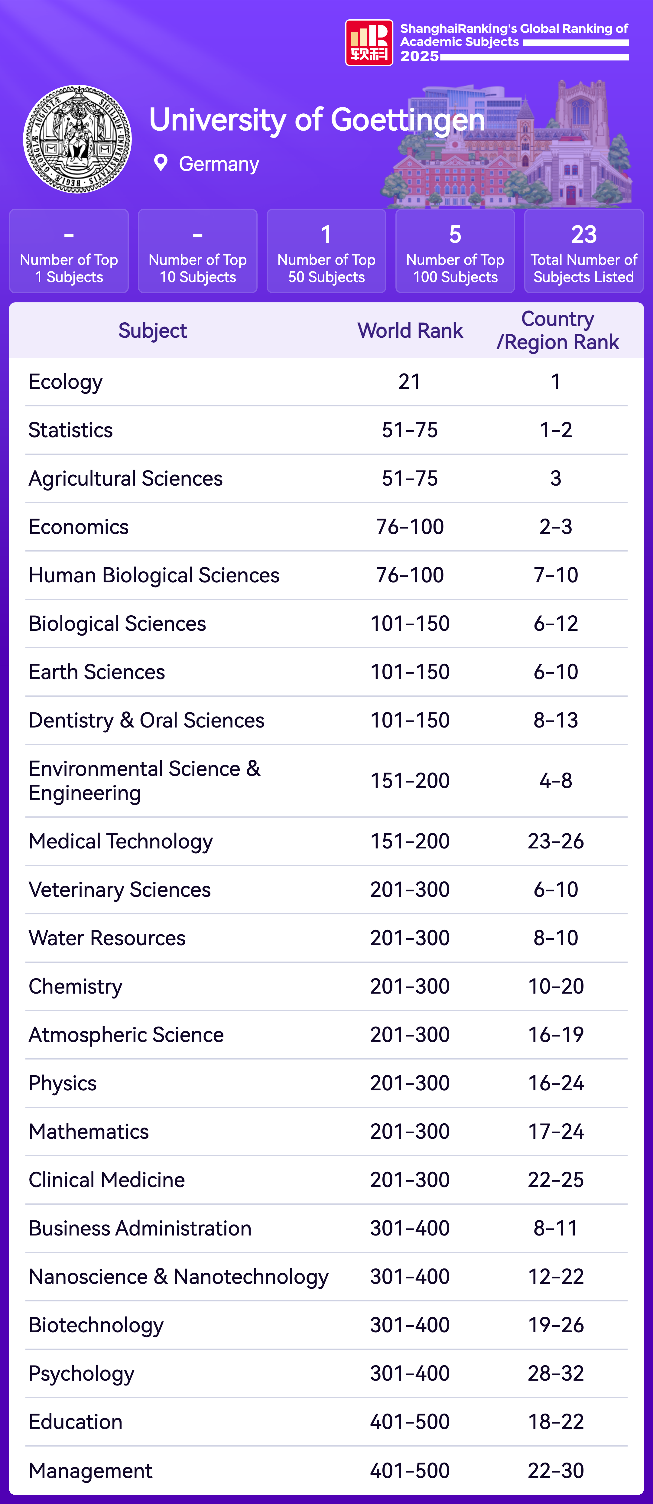653x1504 pixels.
Task: Select the Number of Top 50 Subjects card
Action: (326, 251)
